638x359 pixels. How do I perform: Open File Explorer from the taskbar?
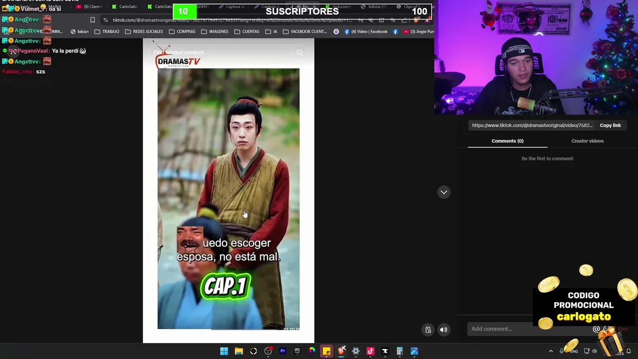click(x=239, y=351)
